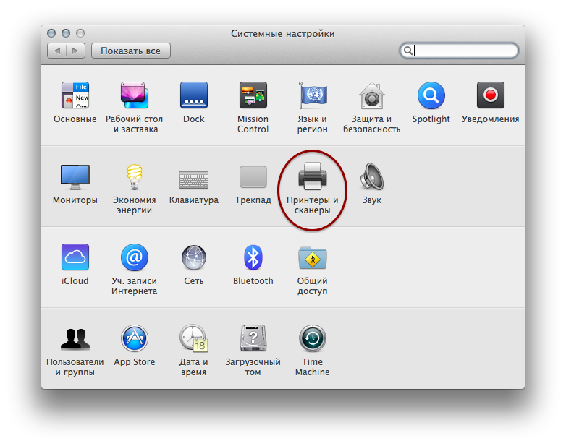The image size is (566, 446).
Task: Open Bluetooth preferences icon
Action: 253,257
